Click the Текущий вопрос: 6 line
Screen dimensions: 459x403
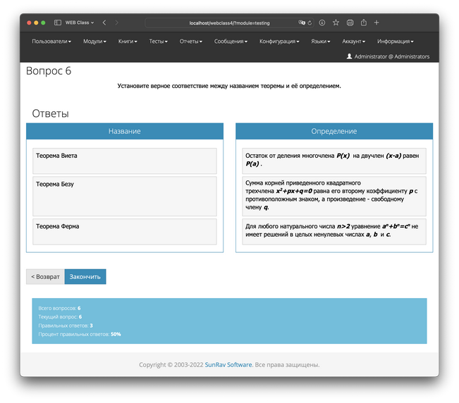point(60,317)
